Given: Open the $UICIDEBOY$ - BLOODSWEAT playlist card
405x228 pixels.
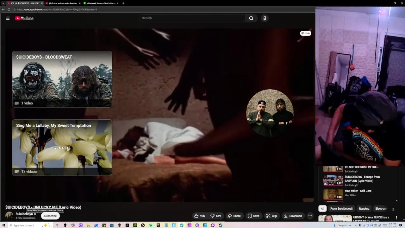Looking at the screenshot, I should tap(62, 79).
